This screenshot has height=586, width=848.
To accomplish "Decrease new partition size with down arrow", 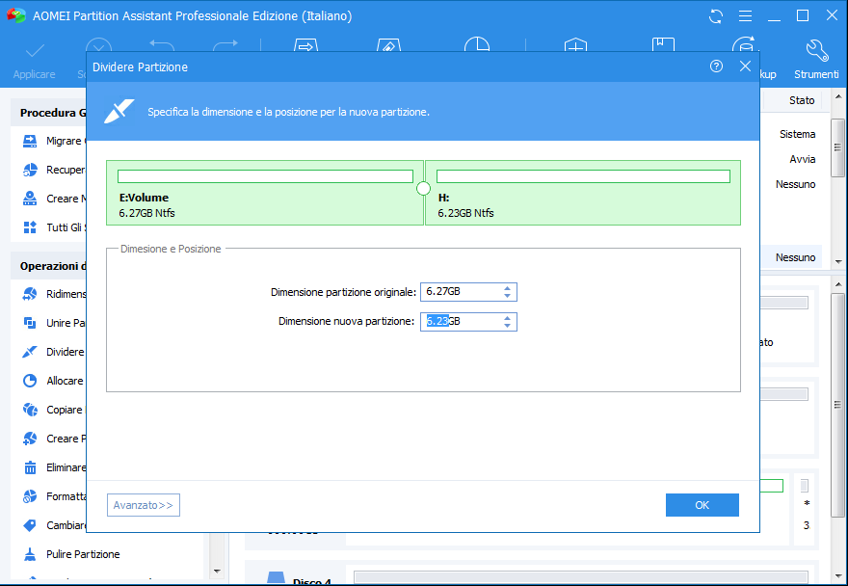I will (x=507, y=325).
